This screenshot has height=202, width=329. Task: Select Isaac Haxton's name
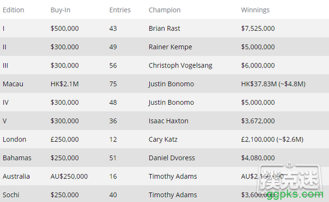(168, 121)
